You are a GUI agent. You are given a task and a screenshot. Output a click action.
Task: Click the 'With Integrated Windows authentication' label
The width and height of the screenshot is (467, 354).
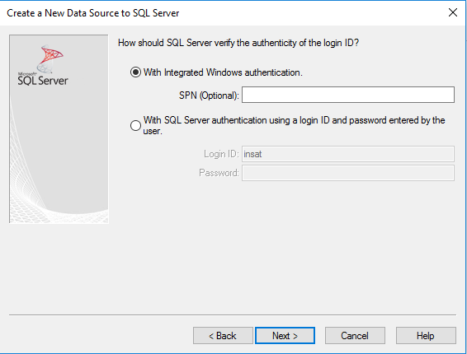pyautogui.click(x=223, y=72)
